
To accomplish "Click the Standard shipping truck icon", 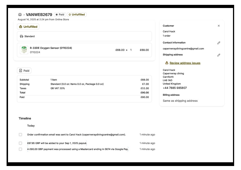I will click(21, 36).
